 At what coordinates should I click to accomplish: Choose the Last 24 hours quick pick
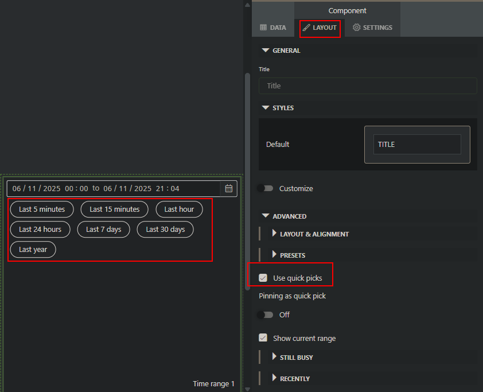pyautogui.click(x=40, y=230)
